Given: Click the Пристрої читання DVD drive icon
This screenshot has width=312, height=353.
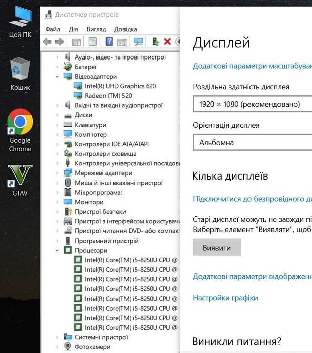Looking at the screenshot, I should tap(68, 231).
